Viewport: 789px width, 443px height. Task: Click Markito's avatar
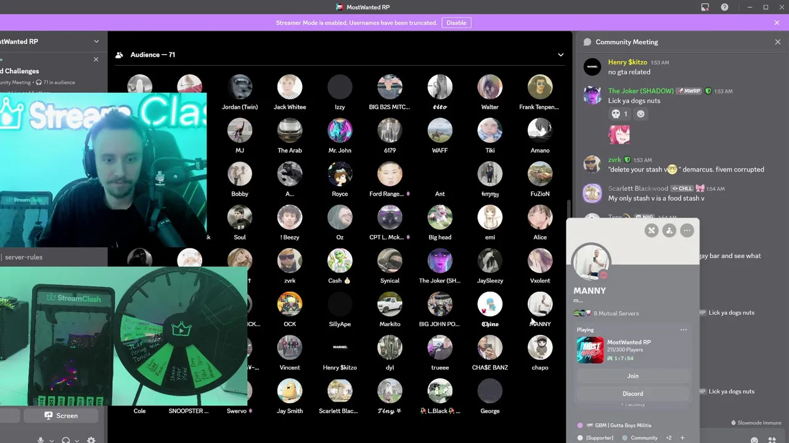click(390, 304)
